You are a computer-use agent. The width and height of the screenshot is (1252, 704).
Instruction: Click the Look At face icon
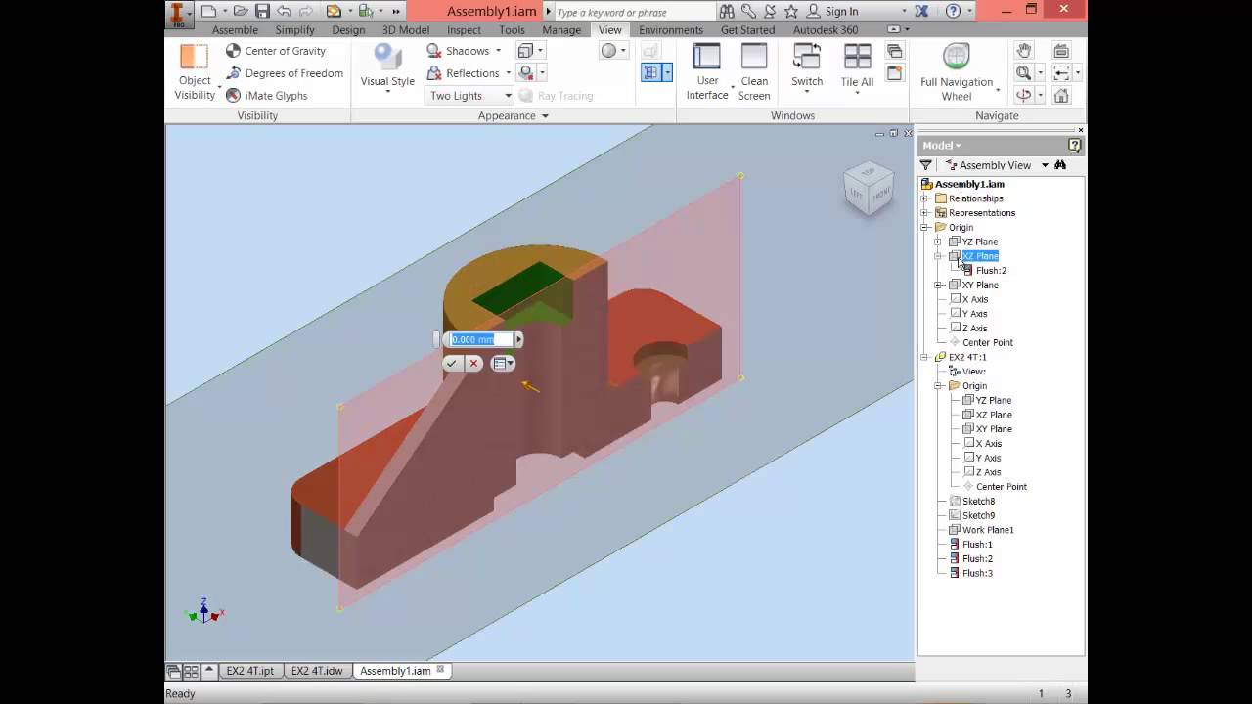coord(1061,51)
